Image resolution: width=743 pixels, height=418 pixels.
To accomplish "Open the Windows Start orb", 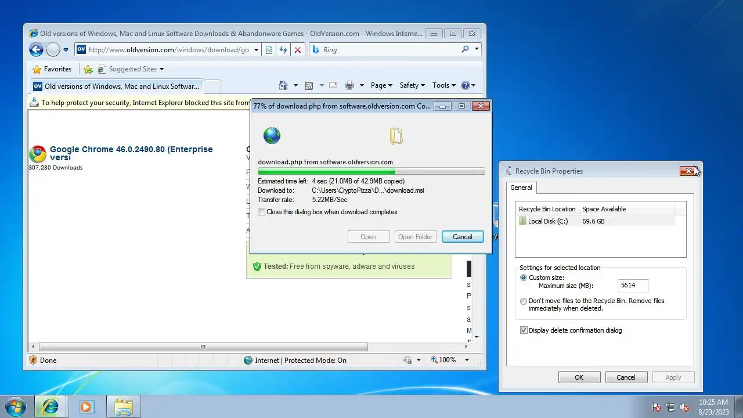I will click(x=16, y=406).
